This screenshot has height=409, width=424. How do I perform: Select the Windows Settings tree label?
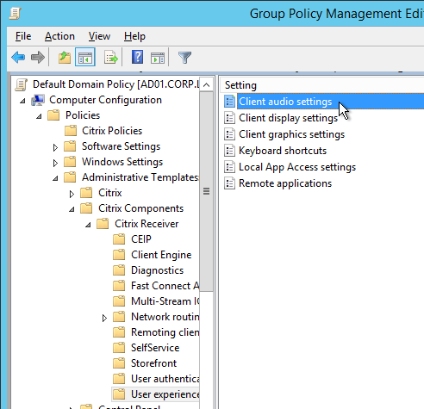click(122, 162)
